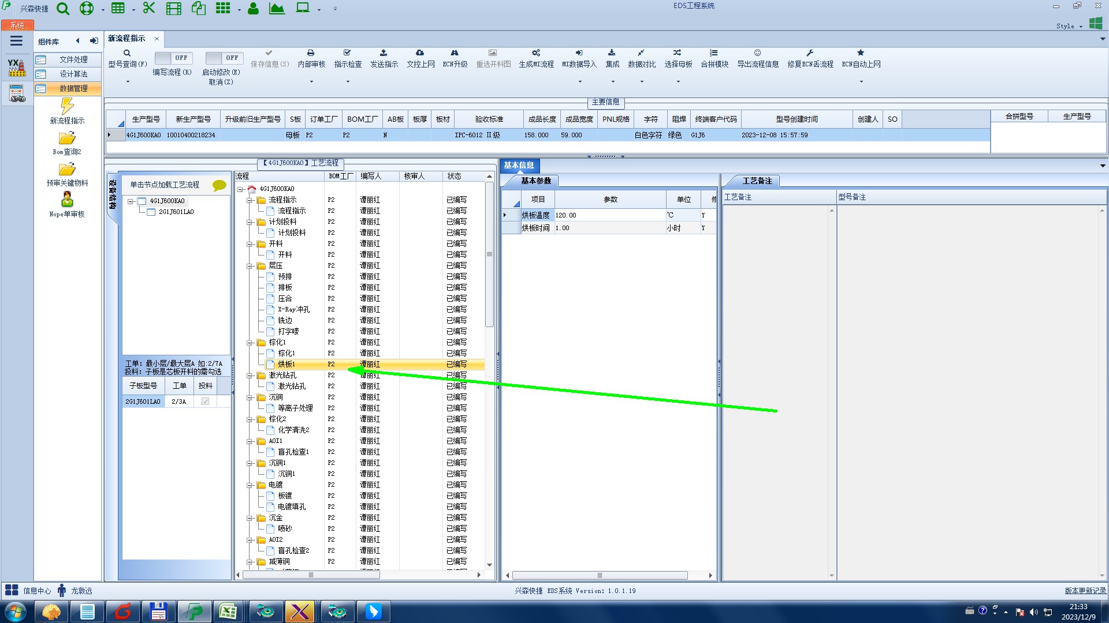The width and height of the screenshot is (1109, 623).
Task: Click the 文控上网 cloud upload icon
Action: click(x=420, y=53)
